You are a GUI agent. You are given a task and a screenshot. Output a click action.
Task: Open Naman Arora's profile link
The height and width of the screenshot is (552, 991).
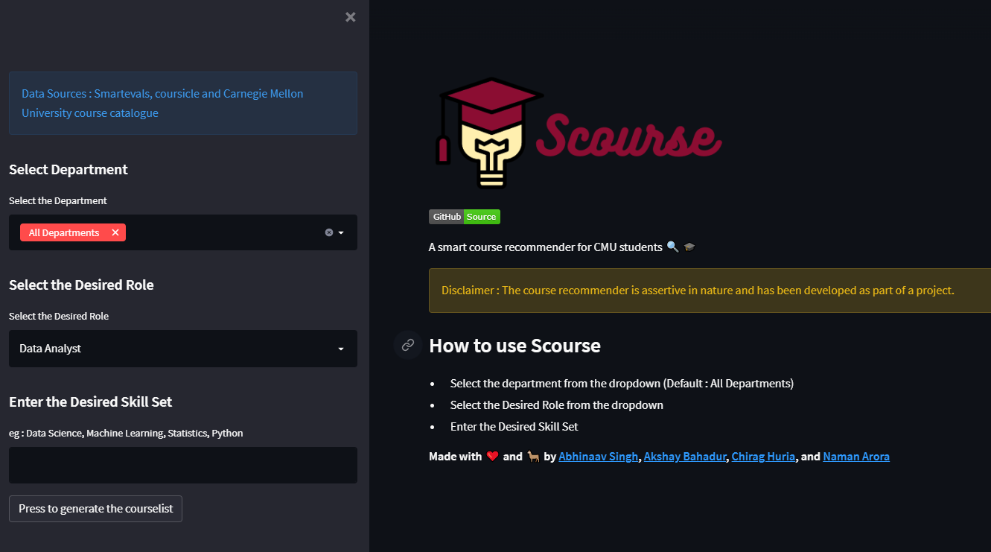pyautogui.click(x=856, y=456)
